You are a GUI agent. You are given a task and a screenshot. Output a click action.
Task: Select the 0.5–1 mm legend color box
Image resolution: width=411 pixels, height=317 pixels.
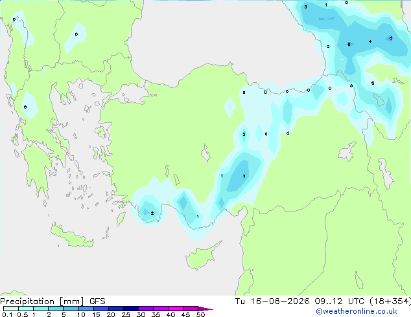[x=26, y=309]
